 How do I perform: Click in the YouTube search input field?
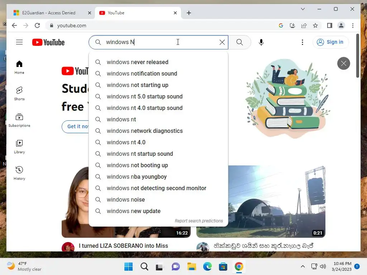coord(158,42)
